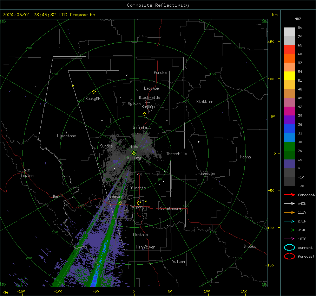Screen dimensions: 316x296
Task: Click the Brooks label on map
Action: click(x=250, y=246)
